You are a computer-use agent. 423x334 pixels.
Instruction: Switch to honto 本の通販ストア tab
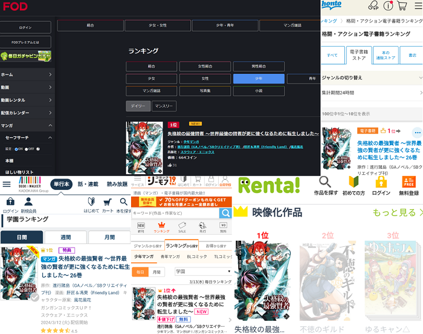386,55
